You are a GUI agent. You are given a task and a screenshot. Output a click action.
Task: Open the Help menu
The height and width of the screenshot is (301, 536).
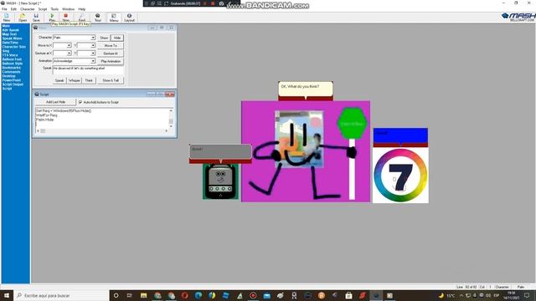[x=82, y=9]
